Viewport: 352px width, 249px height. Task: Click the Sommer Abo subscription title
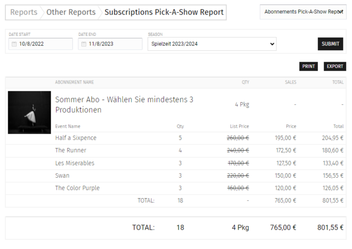[124, 105]
